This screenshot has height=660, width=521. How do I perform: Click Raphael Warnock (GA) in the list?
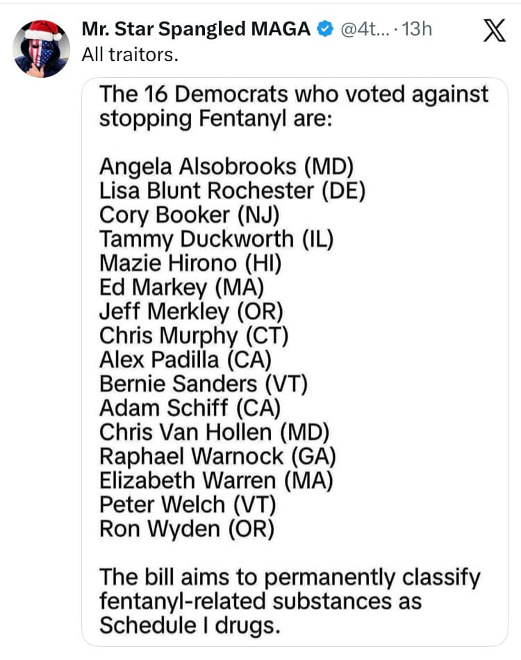coord(218,456)
